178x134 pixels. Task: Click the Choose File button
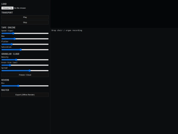click(7, 8)
